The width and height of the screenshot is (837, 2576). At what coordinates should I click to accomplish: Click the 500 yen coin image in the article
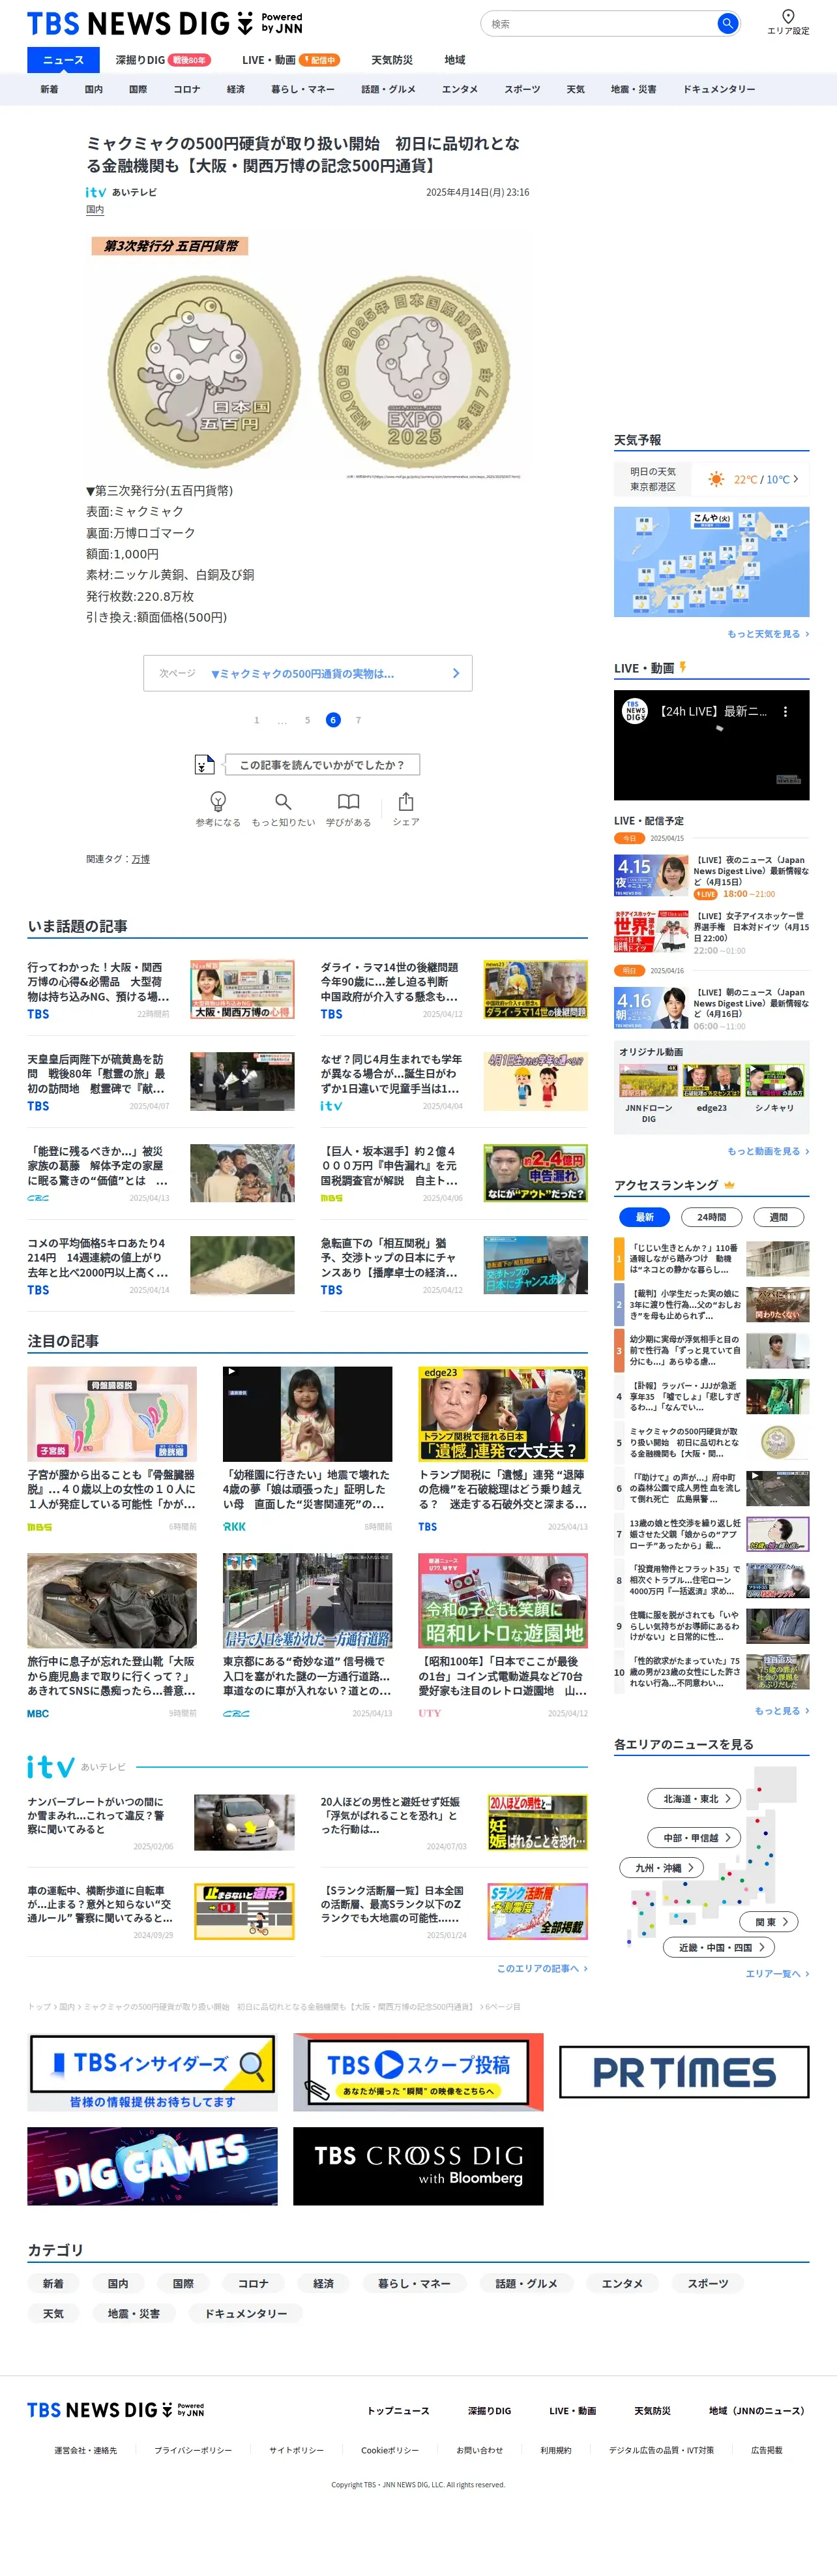tap(308, 357)
